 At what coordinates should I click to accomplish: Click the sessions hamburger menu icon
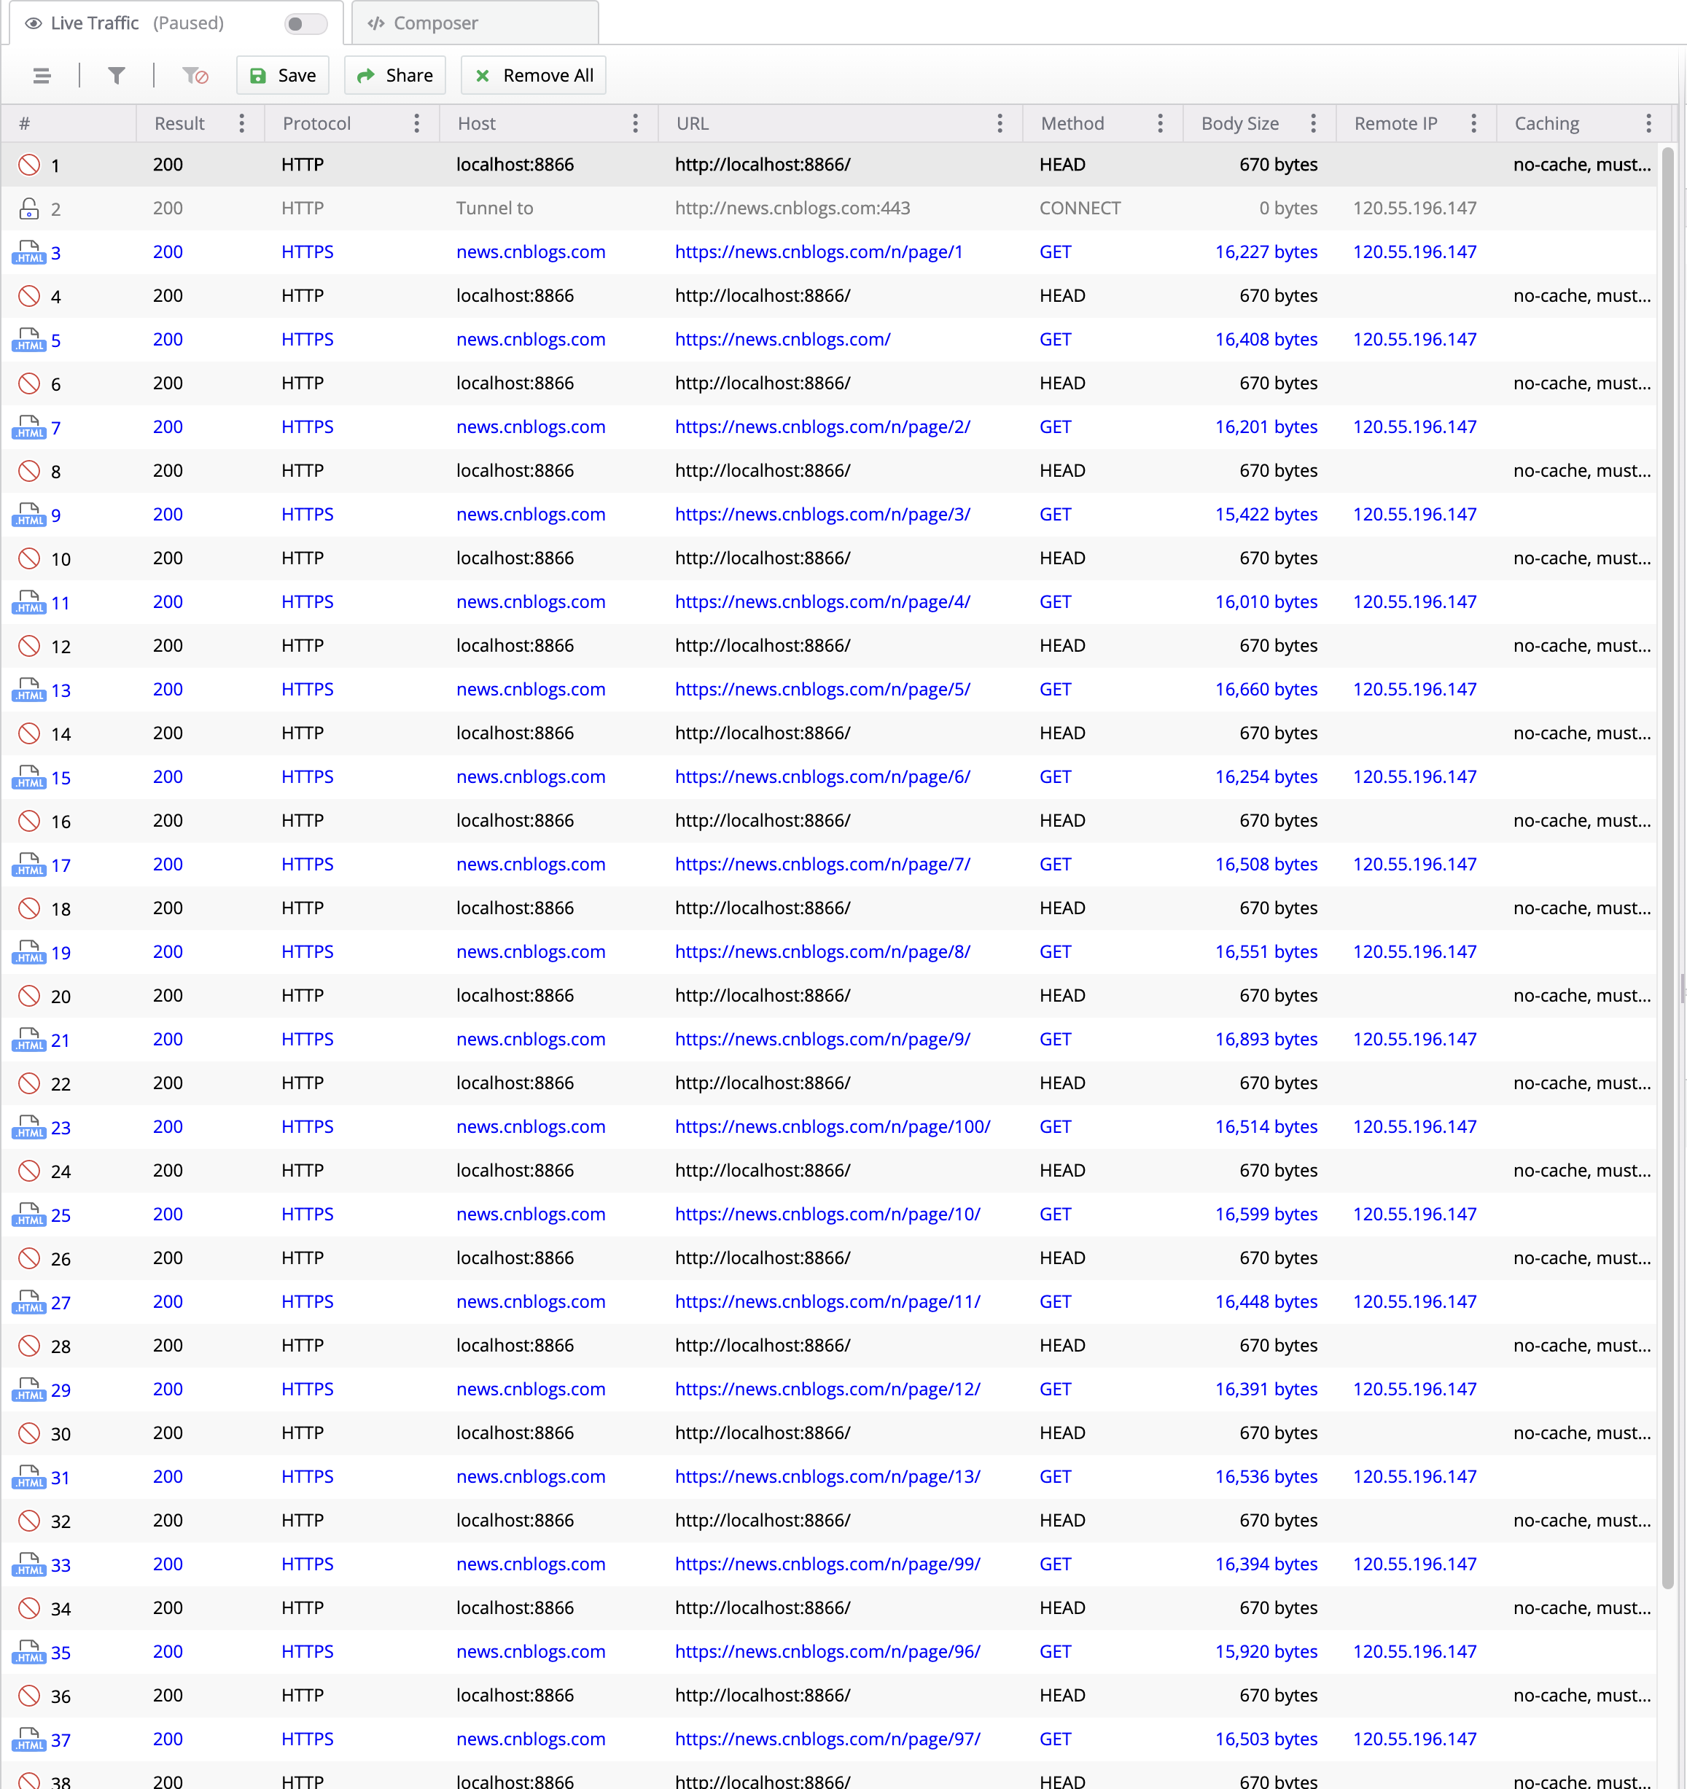click(x=42, y=76)
